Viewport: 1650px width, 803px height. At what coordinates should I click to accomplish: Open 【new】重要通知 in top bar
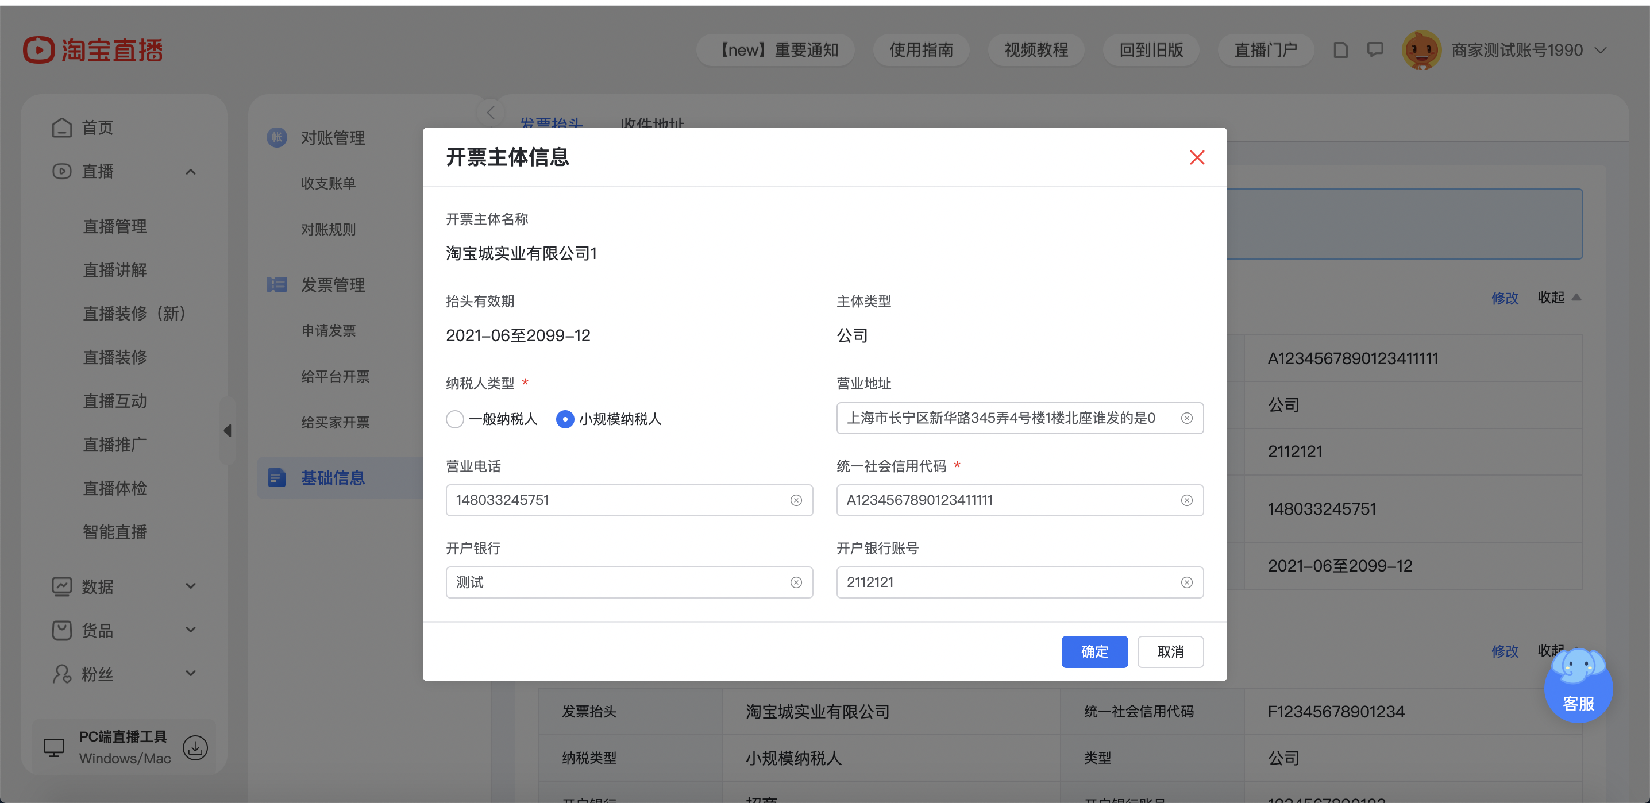[775, 50]
